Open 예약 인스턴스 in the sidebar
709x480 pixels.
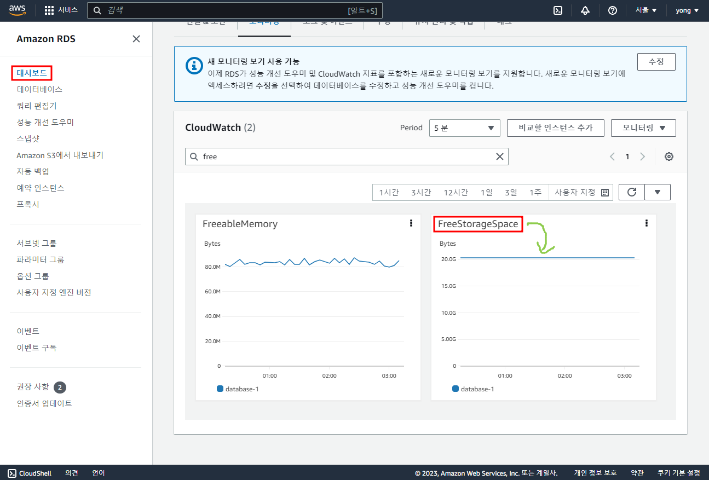coord(41,188)
